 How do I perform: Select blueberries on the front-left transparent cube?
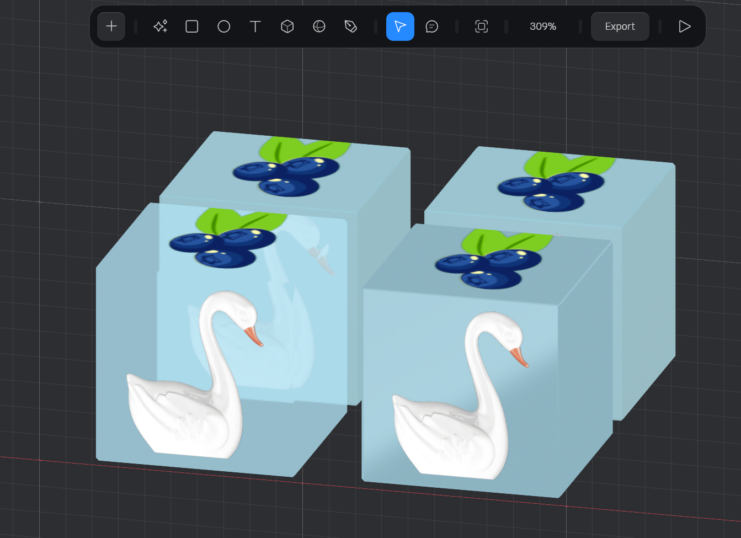tap(223, 246)
